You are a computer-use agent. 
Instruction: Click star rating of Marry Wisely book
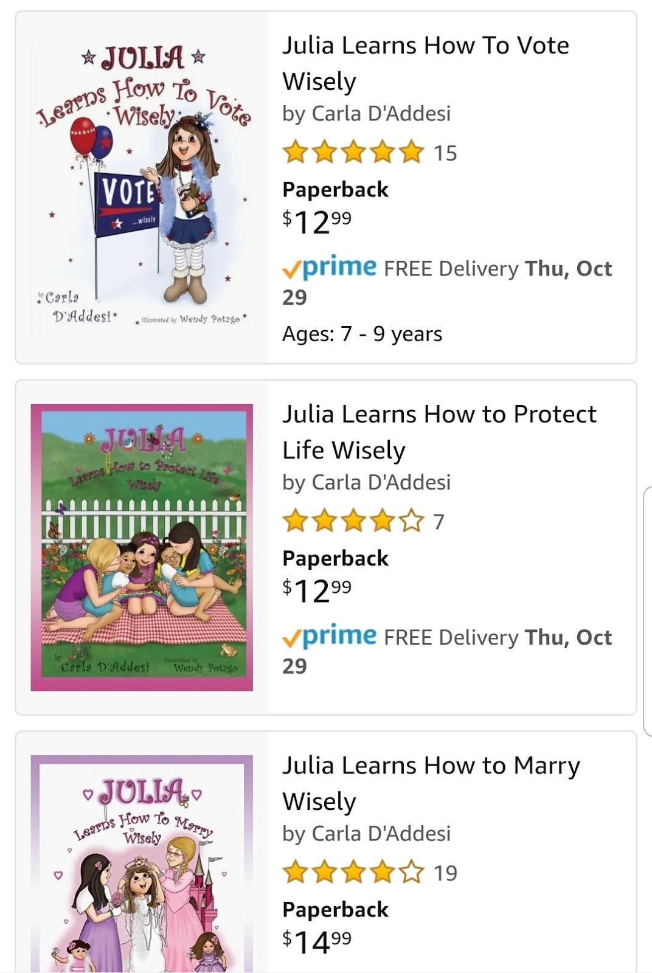[353, 872]
